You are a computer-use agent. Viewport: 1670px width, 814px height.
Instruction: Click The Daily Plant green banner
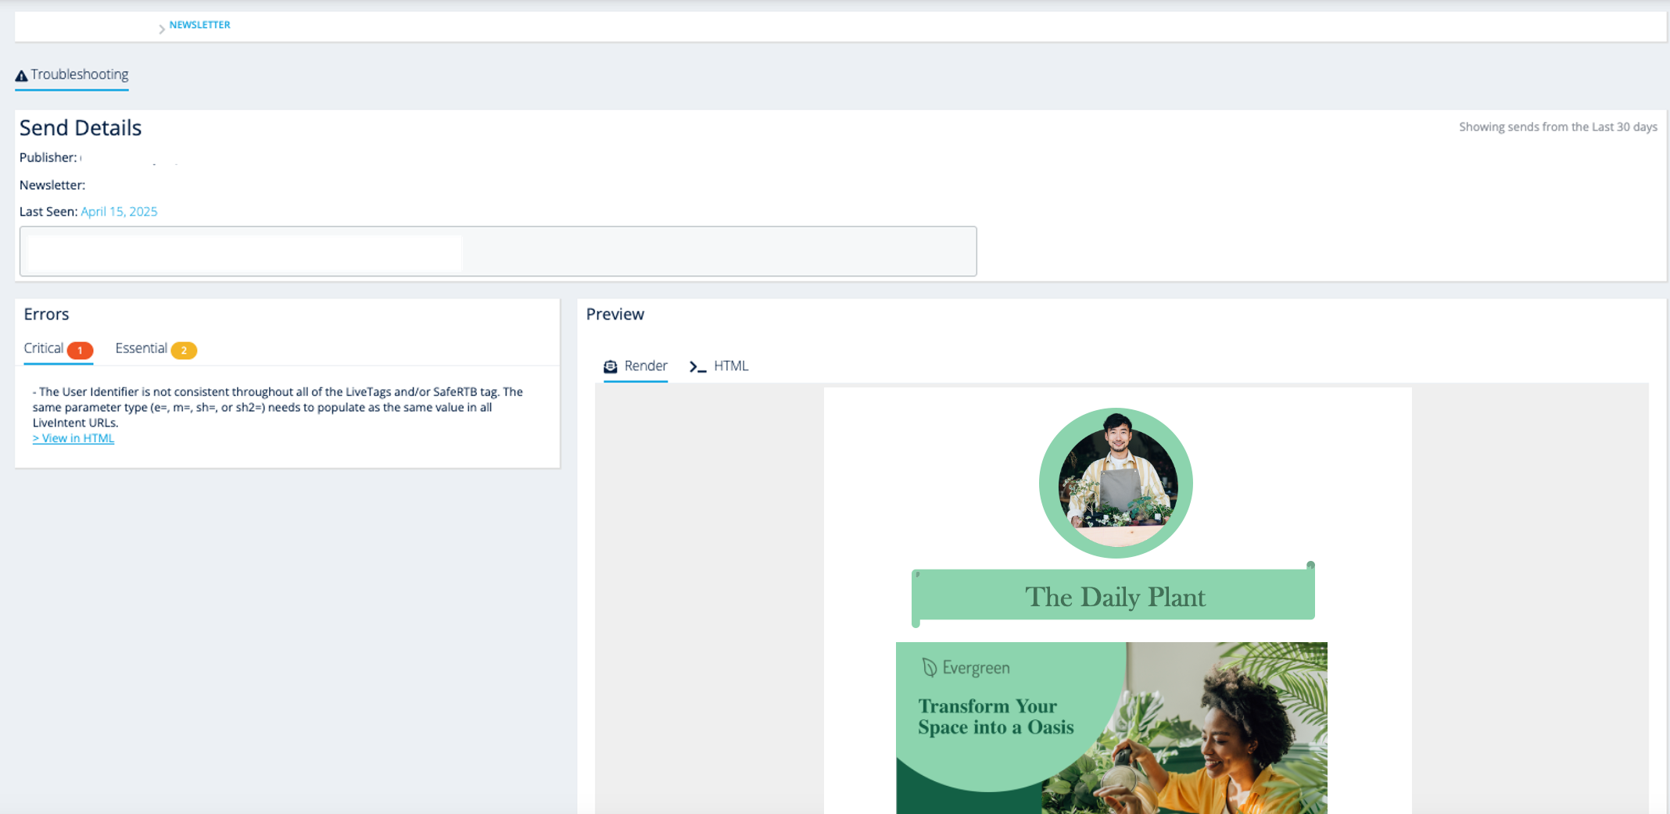(x=1113, y=597)
